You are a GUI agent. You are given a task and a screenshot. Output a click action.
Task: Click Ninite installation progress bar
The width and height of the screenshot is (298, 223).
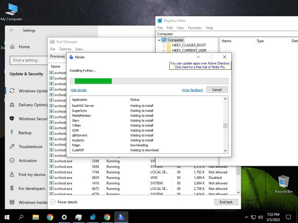pos(149,81)
